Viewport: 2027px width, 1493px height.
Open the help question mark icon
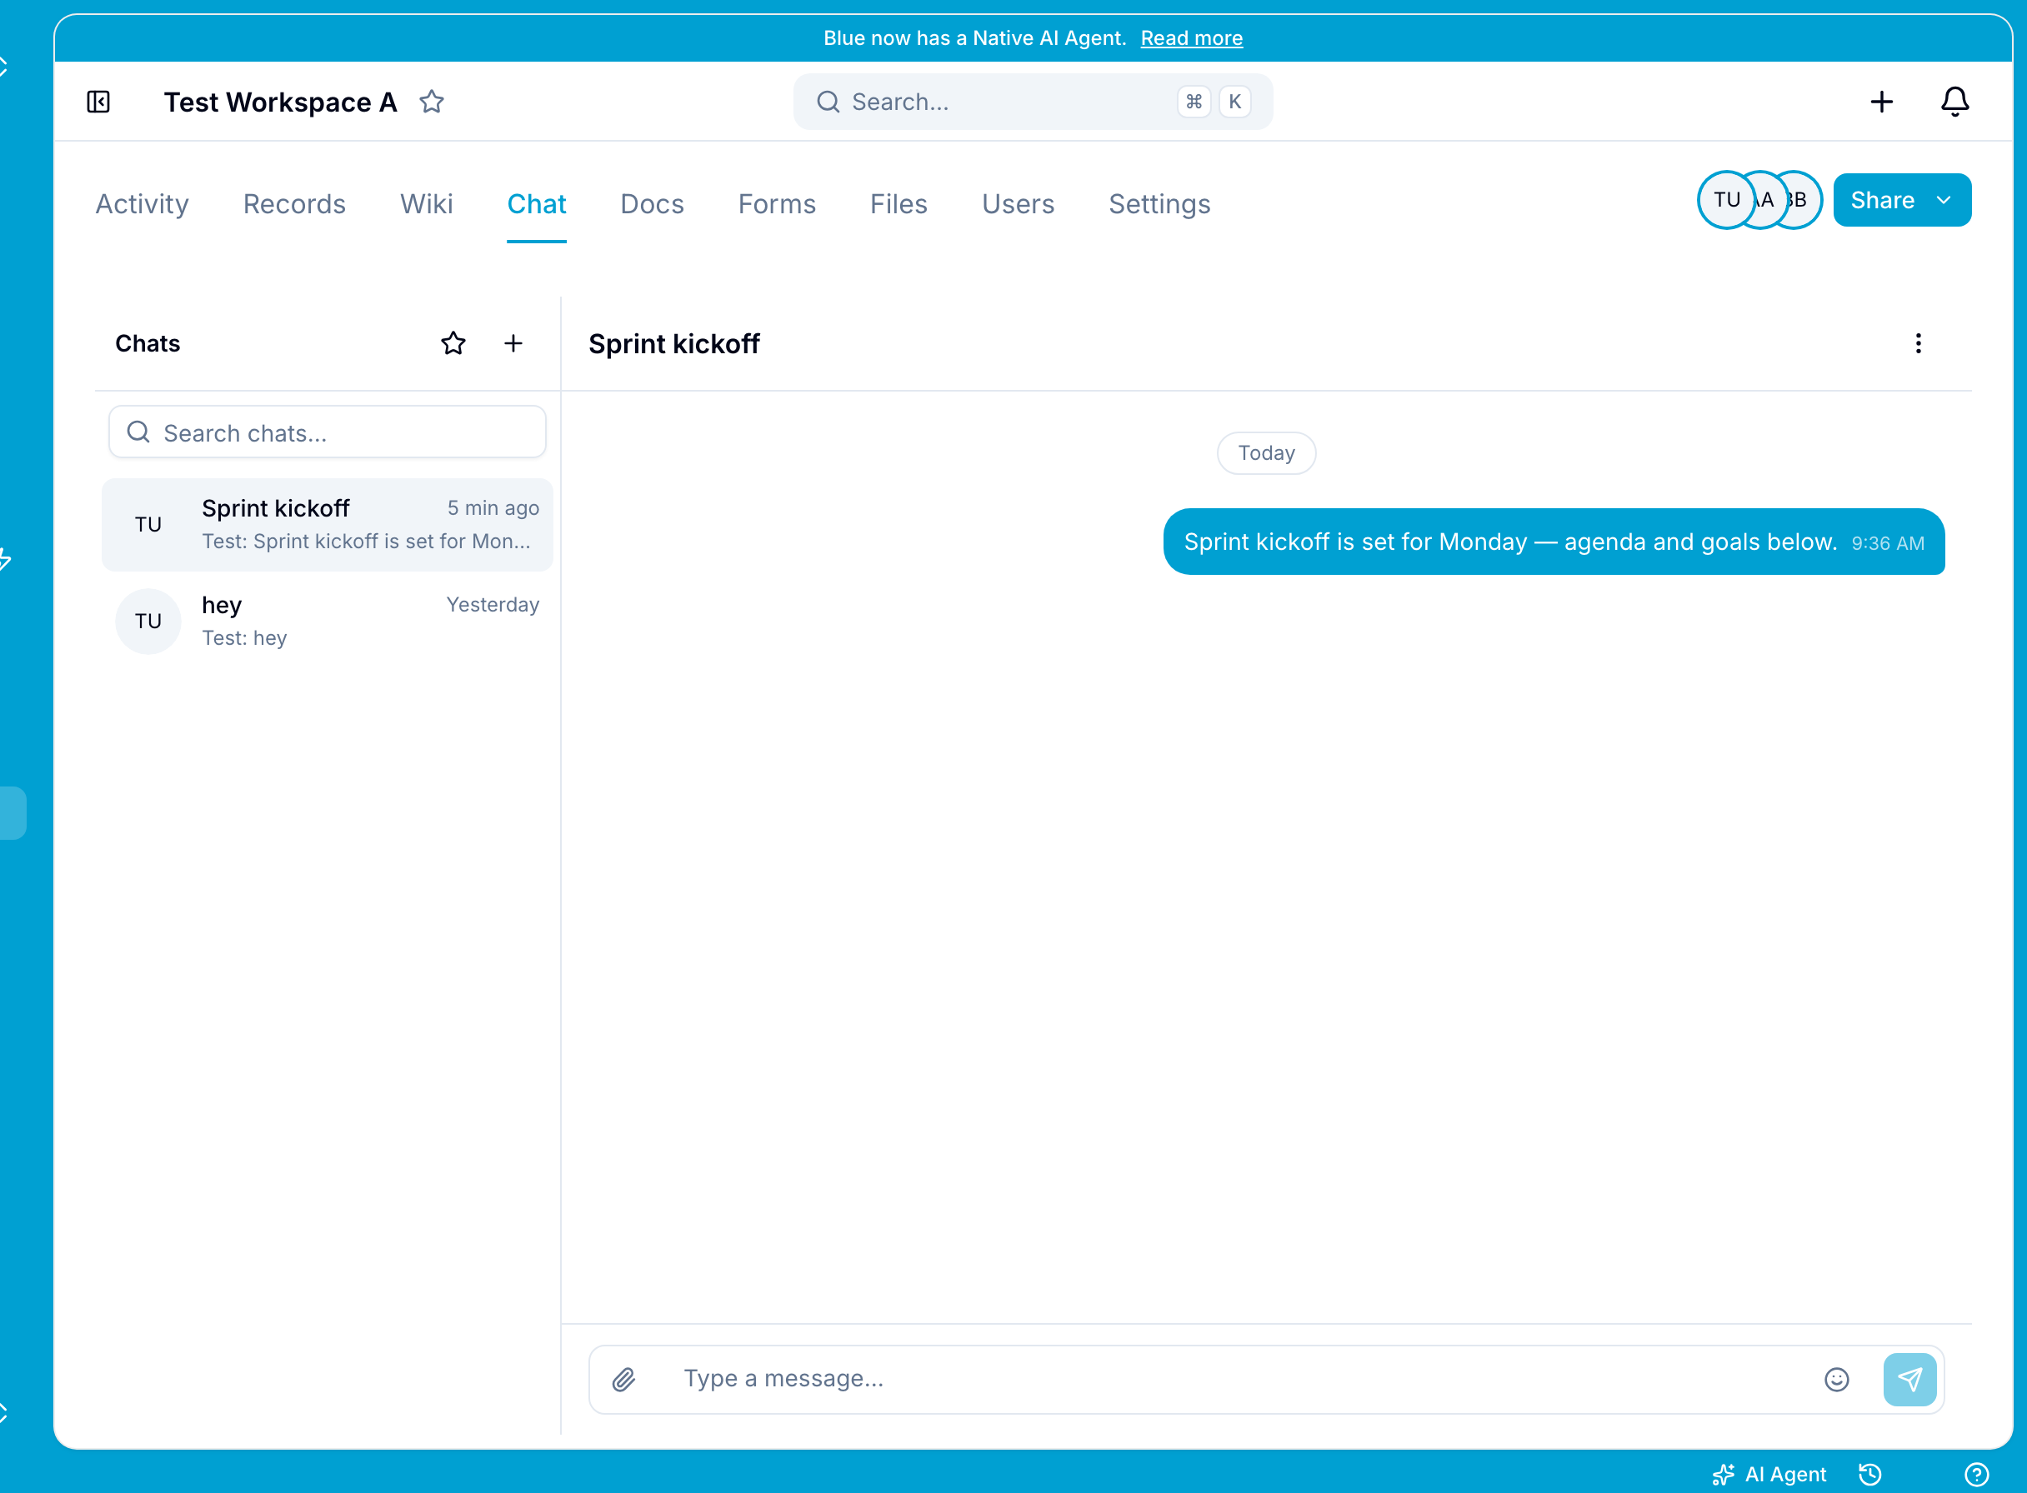1977,1475
